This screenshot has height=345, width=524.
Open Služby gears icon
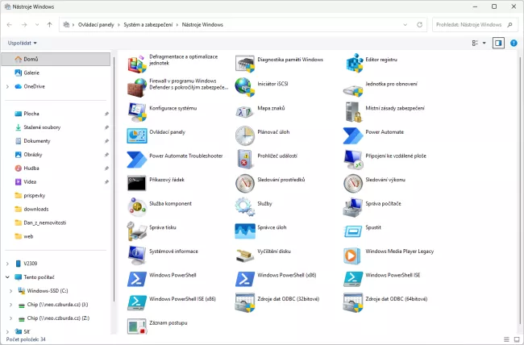tap(245, 207)
